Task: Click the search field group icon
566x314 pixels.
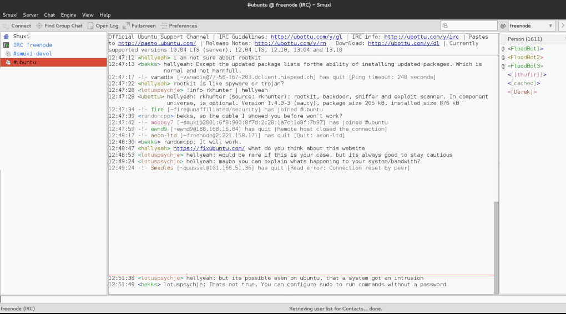Action: pyautogui.click(x=445, y=25)
